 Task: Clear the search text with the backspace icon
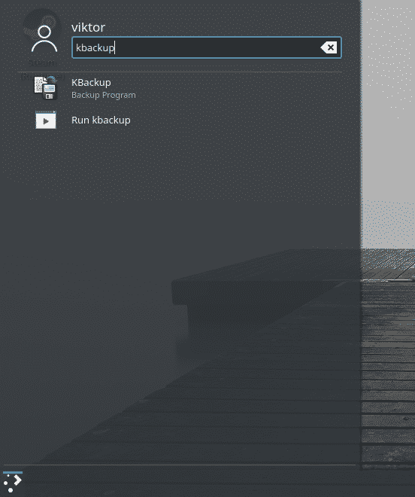point(329,47)
